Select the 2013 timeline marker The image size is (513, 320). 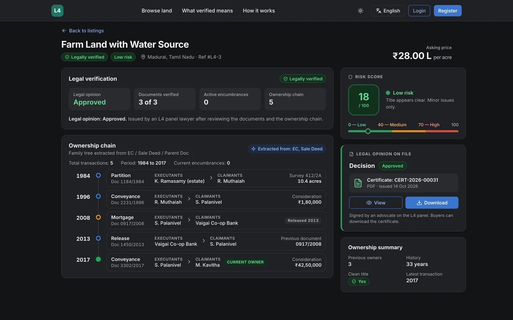point(98,238)
